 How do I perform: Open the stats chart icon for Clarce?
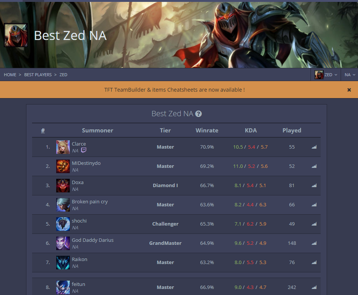point(314,147)
